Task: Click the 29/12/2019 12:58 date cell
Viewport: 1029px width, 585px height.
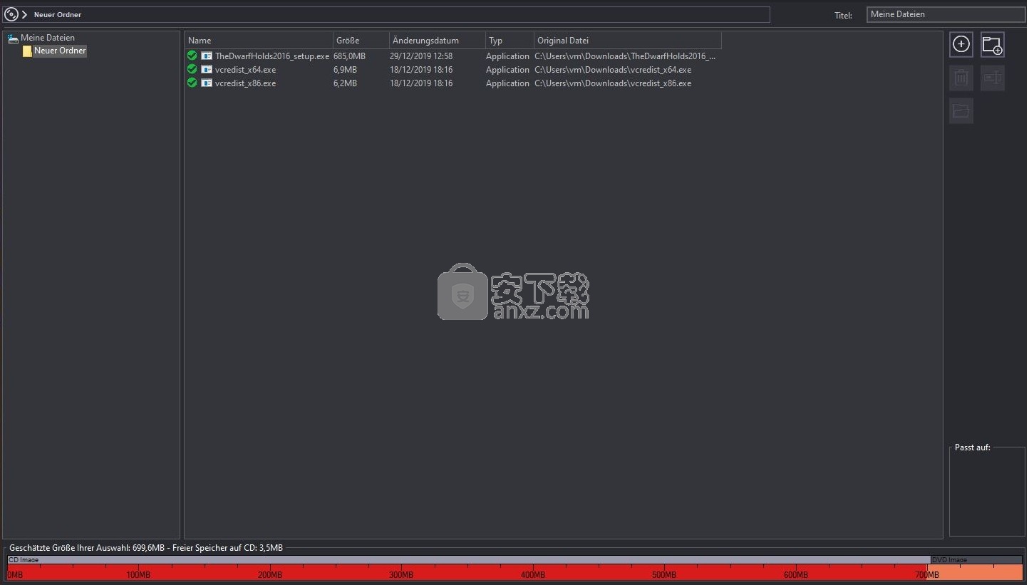Action: [421, 56]
